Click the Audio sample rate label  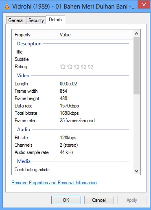(32, 152)
